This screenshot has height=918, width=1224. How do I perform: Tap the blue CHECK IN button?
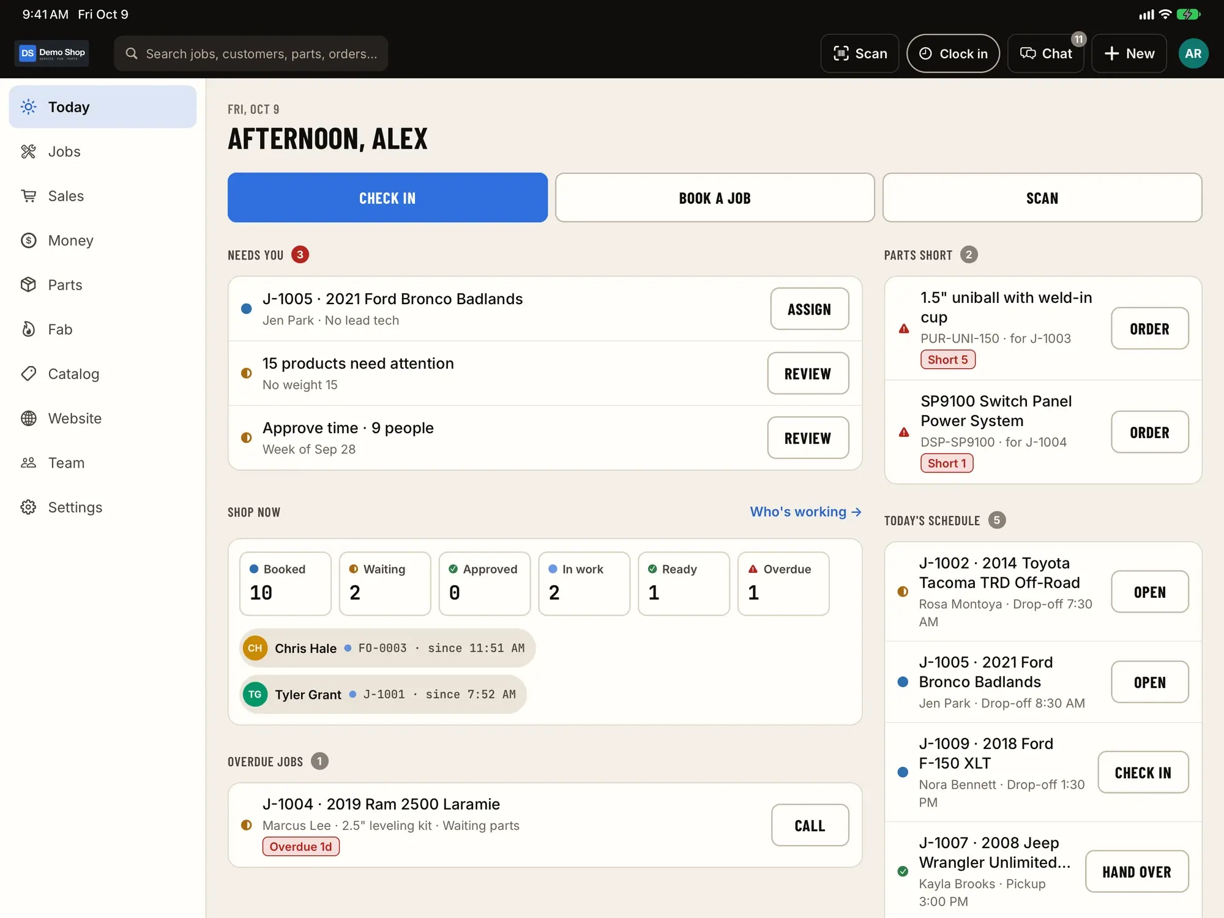[x=387, y=198]
